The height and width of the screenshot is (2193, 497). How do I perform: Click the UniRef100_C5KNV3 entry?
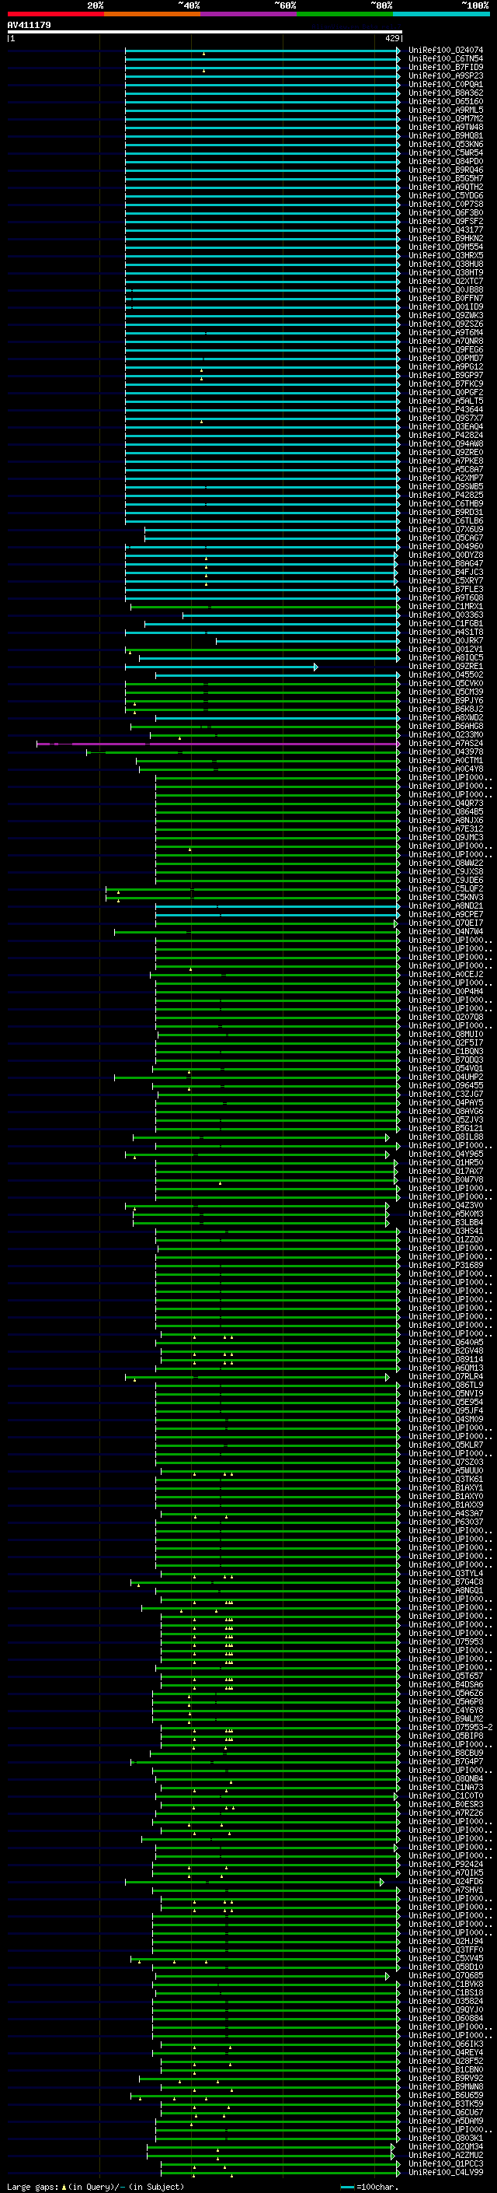pos(445,897)
